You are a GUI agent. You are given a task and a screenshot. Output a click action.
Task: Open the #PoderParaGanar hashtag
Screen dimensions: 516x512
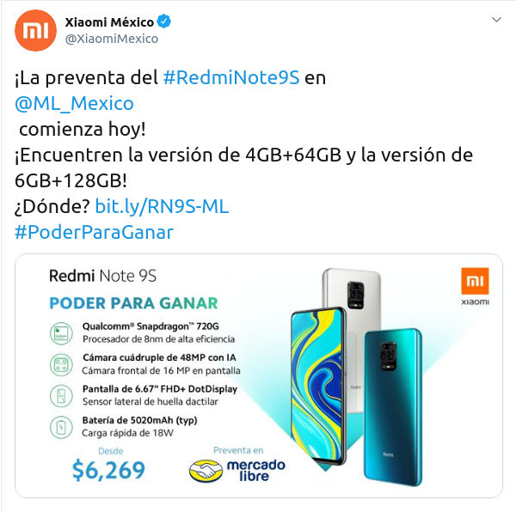coord(94,232)
